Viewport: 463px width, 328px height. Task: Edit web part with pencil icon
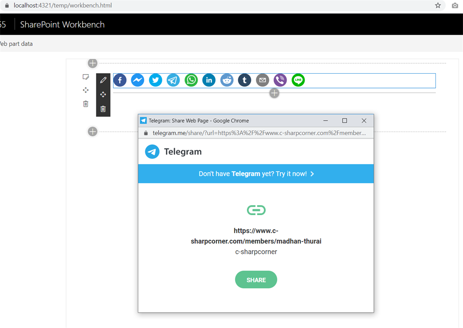[103, 80]
